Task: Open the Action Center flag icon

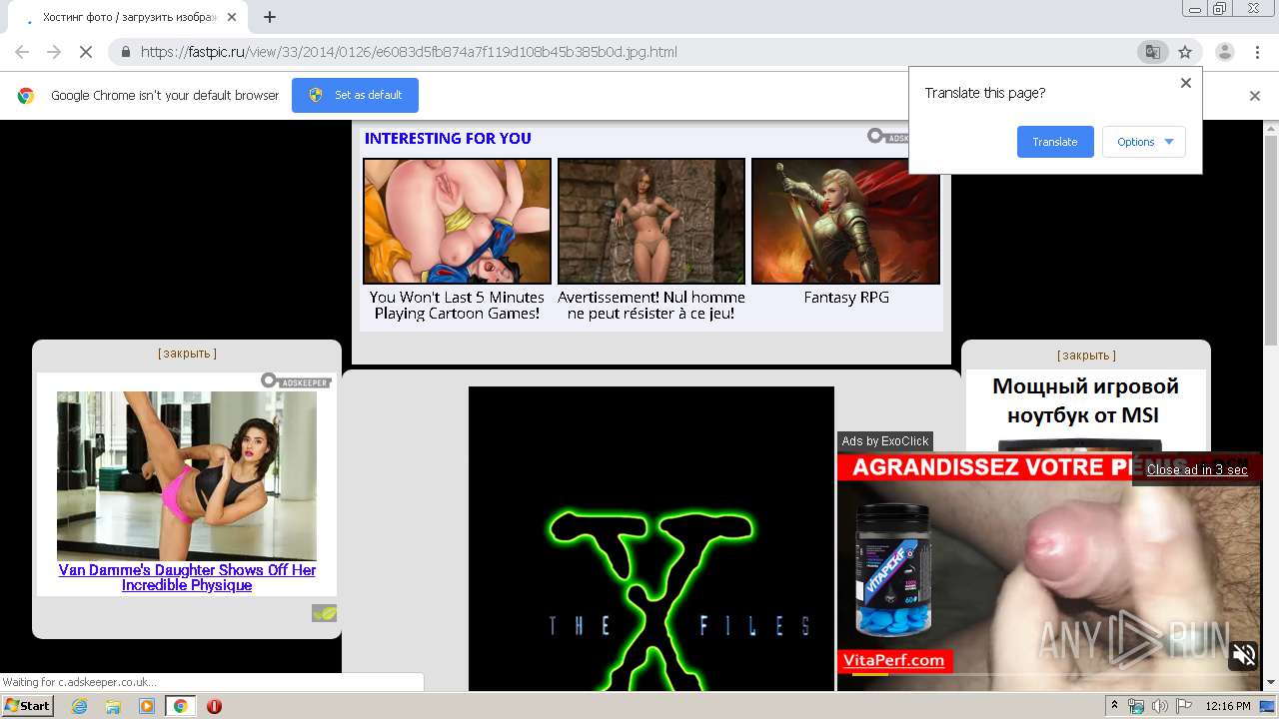Action: [1182, 706]
